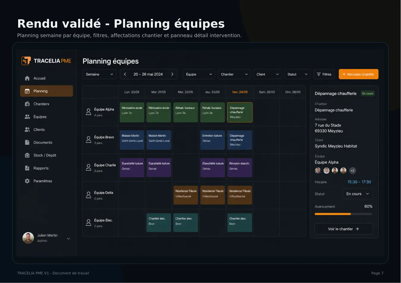This screenshot has width=401, height=283.
Task: Open Équipe Bravo Dépannage chaufferie card on Friday
Action: point(240,140)
